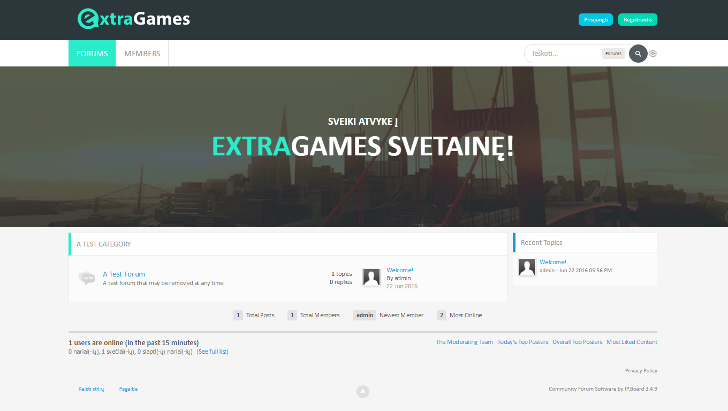
Task: Click the Total Members statistic
Action: (x=314, y=315)
